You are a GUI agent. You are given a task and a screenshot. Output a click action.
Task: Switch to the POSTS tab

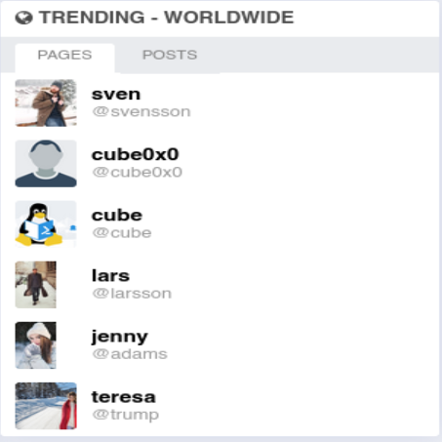pos(170,55)
